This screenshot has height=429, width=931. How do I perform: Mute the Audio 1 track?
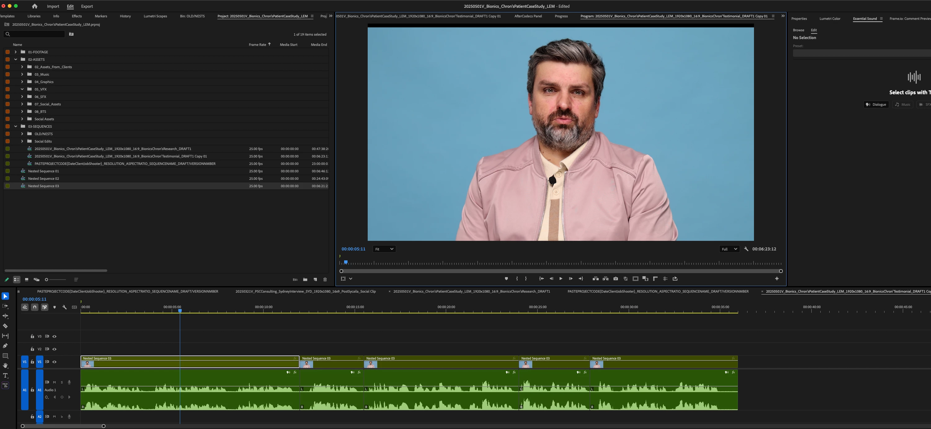[55, 383]
